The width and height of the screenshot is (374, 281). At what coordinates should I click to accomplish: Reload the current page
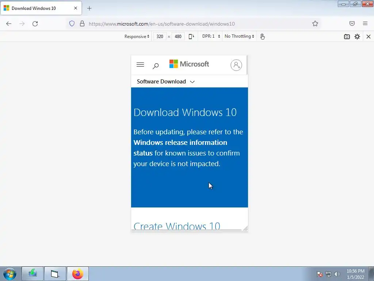[35, 24]
